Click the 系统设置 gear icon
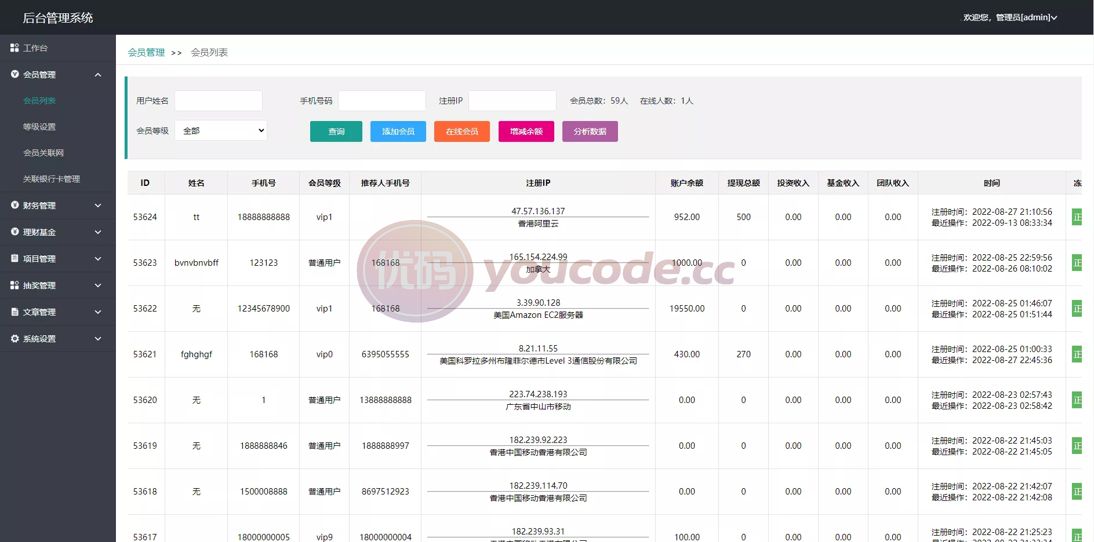Image resolution: width=1094 pixels, height=542 pixels. point(14,338)
